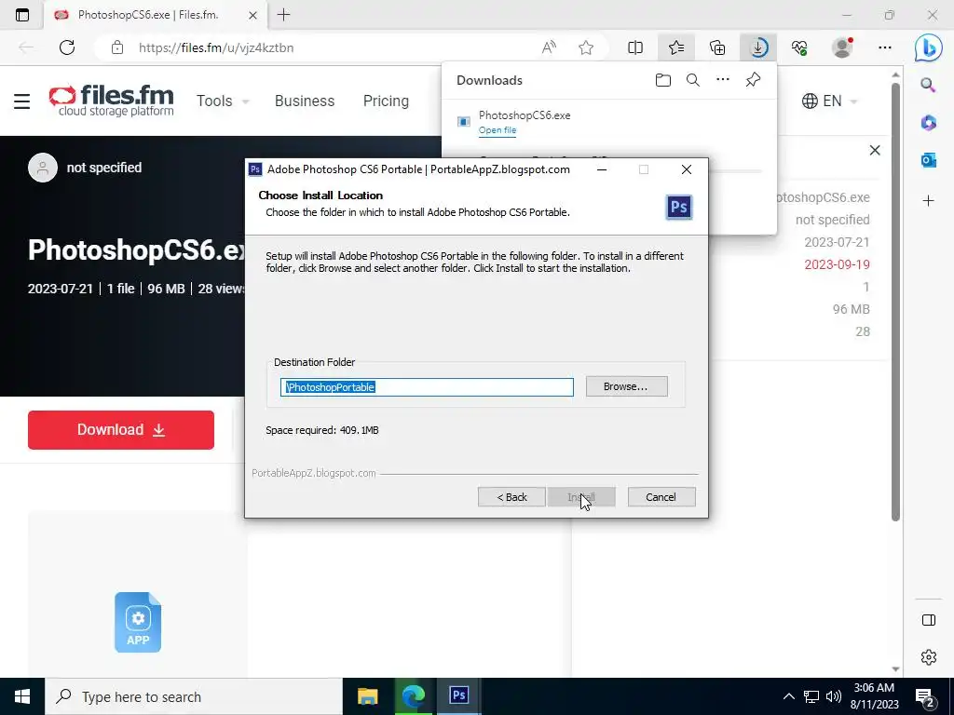Open Edge Settings and more menu
Image resolution: width=954 pixels, height=715 pixels.
click(x=885, y=47)
